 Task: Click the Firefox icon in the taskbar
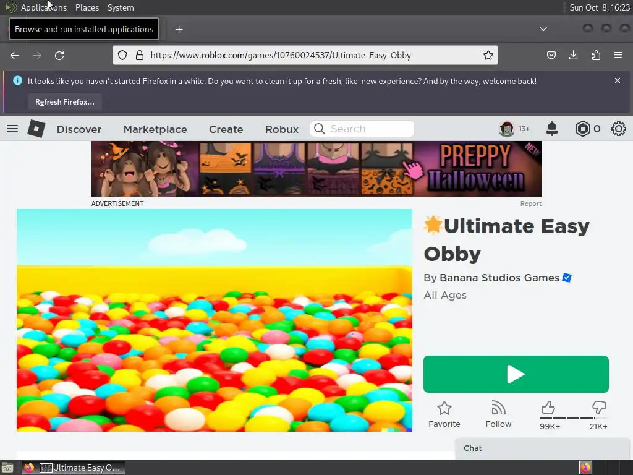[x=28, y=468]
